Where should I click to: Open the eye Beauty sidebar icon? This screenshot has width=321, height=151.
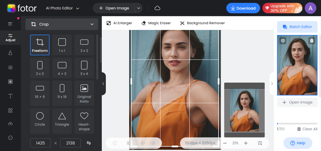click(x=10, y=67)
